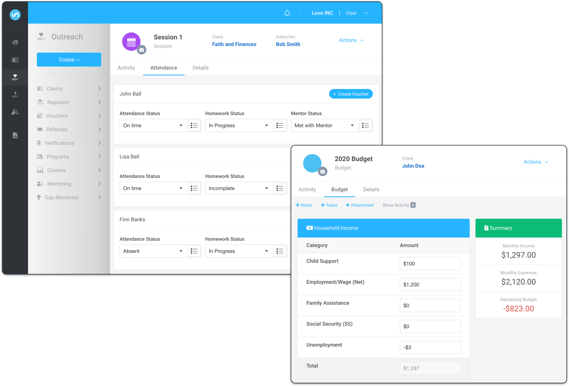Open the home icon in left rail
Viewport: 569px width, 386px height.
15,43
